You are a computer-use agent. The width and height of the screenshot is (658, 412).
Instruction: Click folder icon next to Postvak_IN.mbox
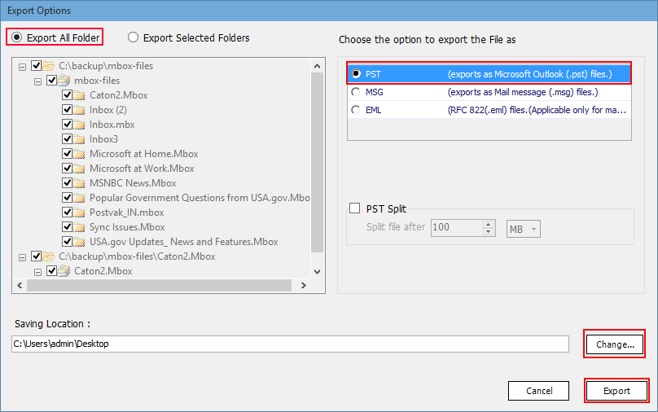coord(80,213)
